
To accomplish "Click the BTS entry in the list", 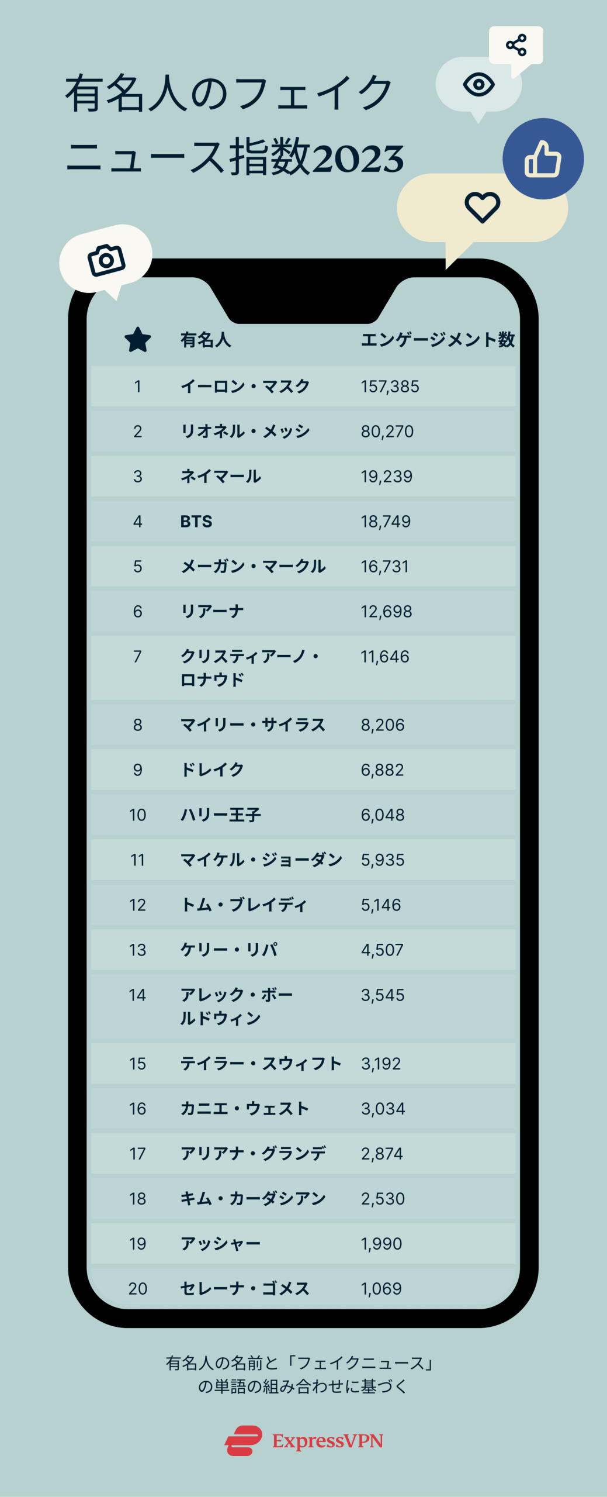I will coord(196,522).
